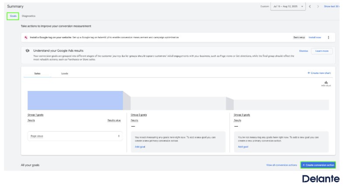Image resolution: width=345 pixels, height=187 pixels.
Task: Click the Learn more button
Action: click(322, 51)
